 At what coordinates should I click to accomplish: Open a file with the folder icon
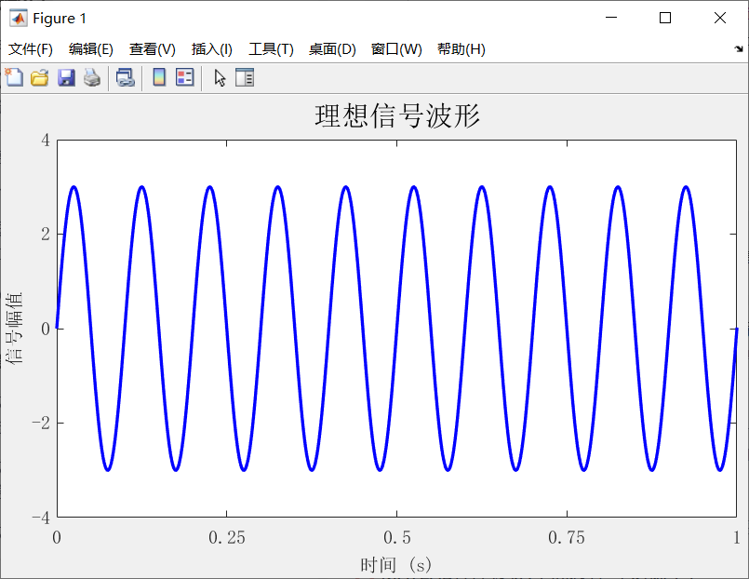(40, 77)
